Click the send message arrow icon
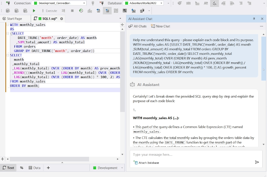Screen dimensions: 268x177 [257, 162]
